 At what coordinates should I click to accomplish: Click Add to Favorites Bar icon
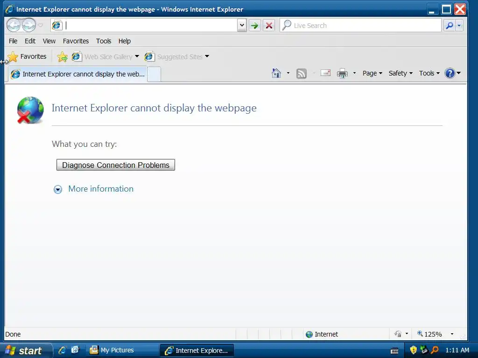point(62,56)
